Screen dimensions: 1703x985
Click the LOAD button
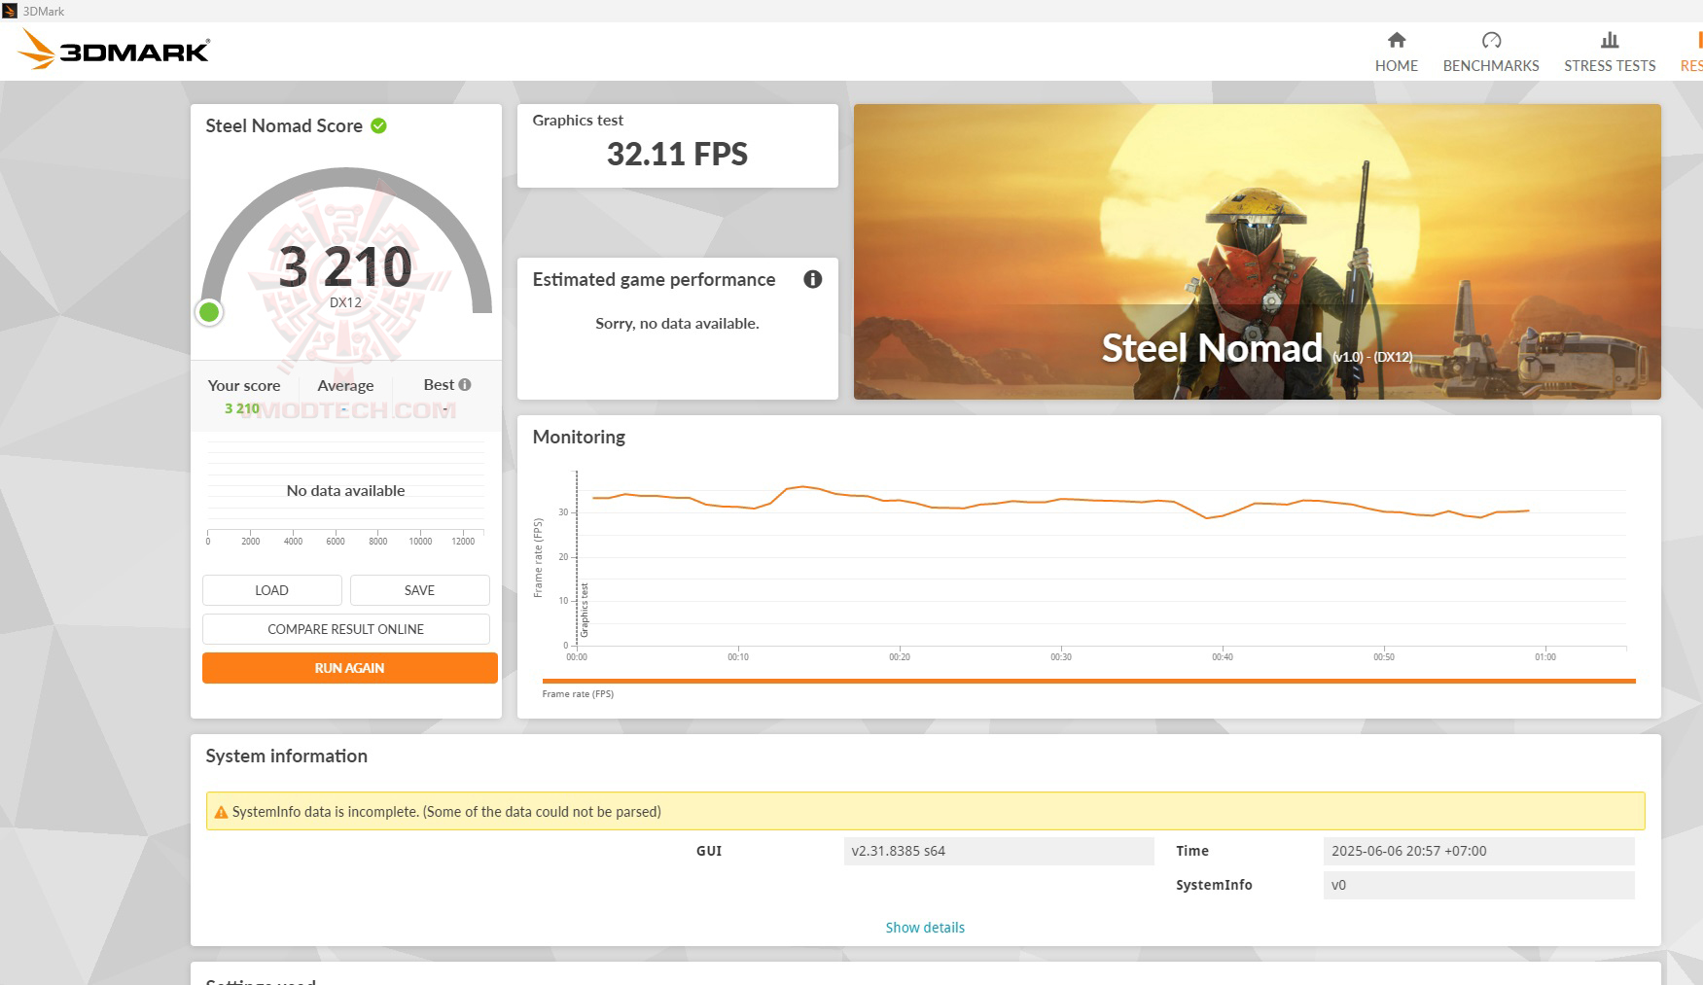point(272,590)
